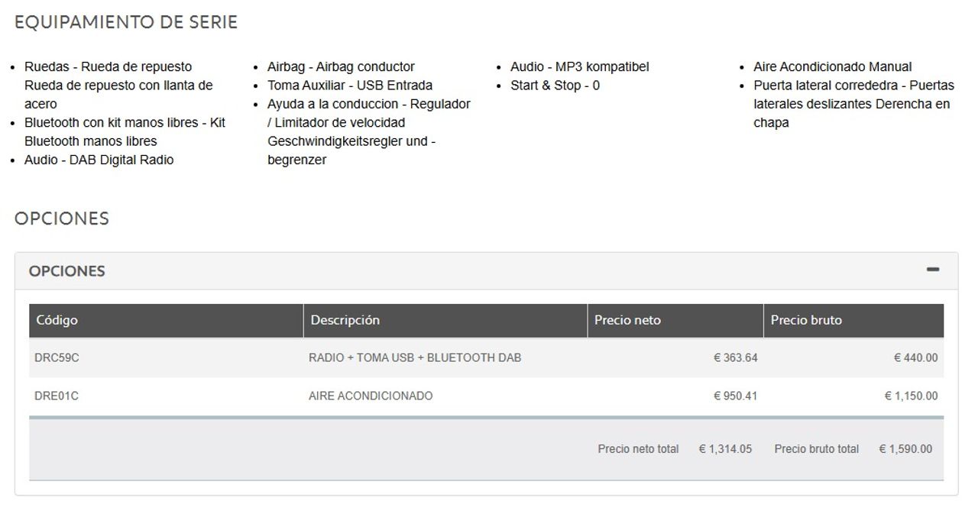Screen dimensions: 978x527
Task: Click the Airbag conductor list item
Action: (x=341, y=67)
